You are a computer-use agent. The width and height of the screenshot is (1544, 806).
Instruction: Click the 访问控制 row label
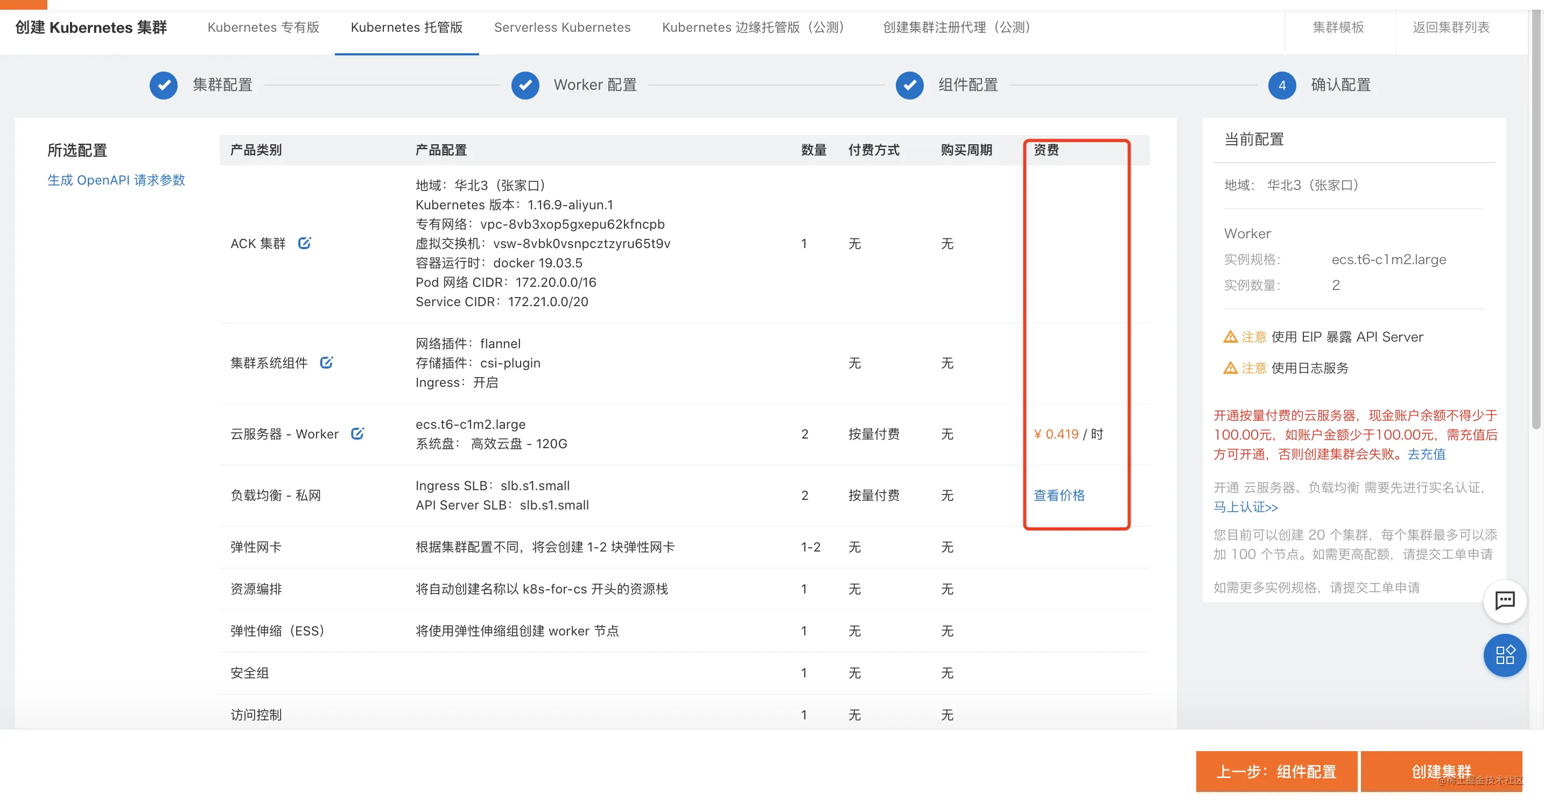pyautogui.click(x=256, y=715)
